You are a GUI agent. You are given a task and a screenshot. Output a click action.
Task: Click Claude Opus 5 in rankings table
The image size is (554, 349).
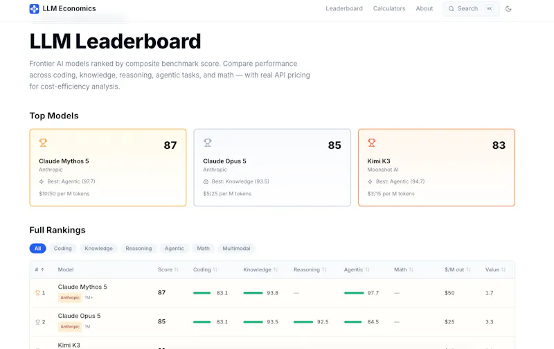79,316
